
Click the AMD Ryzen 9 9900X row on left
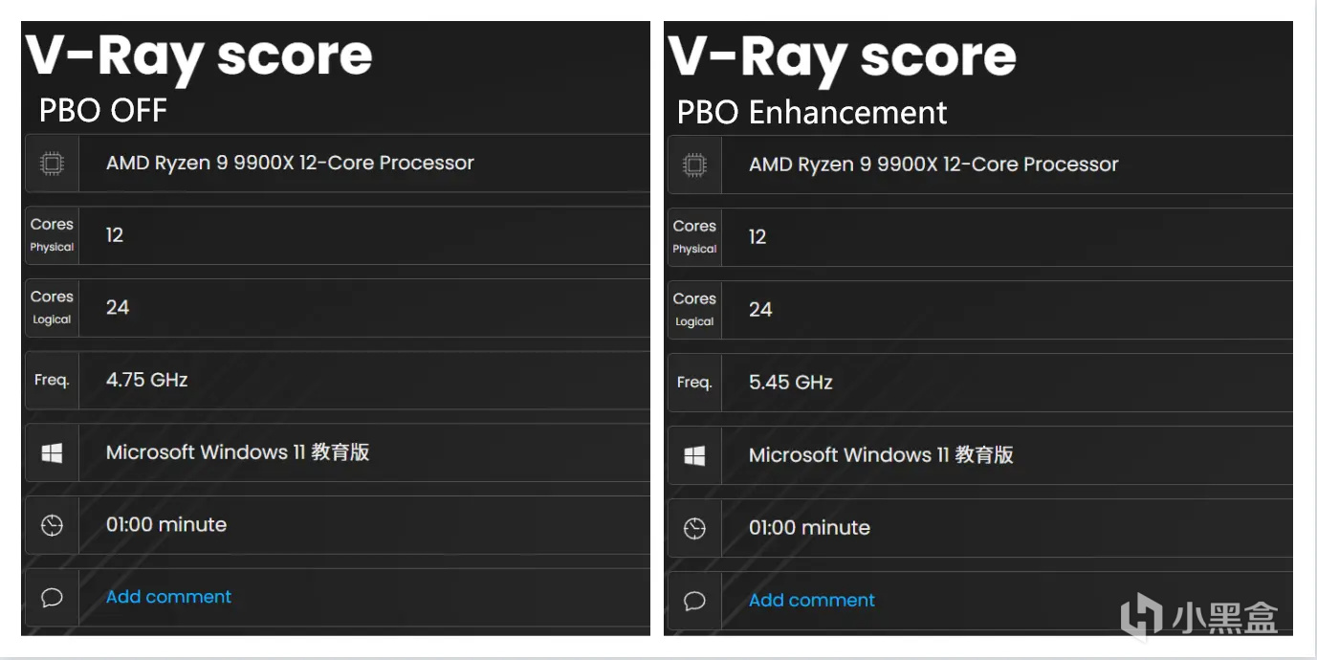tap(290, 163)
